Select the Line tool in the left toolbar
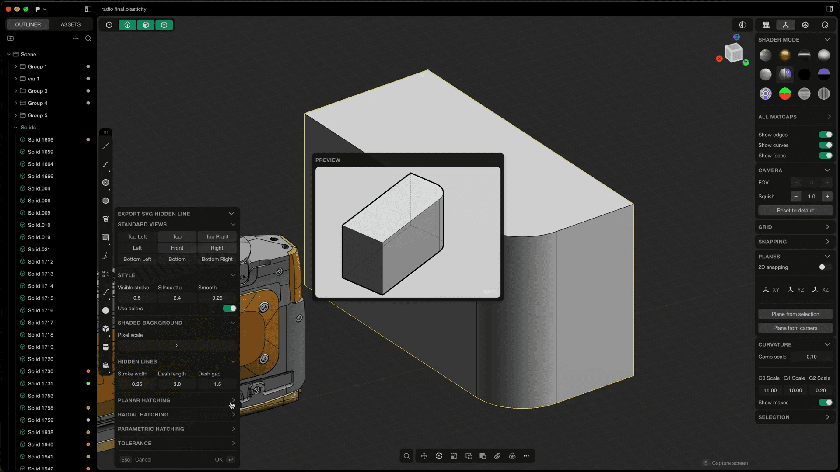Screen dimensions: 840x472 pyautogui.click(x=105, y=146)
